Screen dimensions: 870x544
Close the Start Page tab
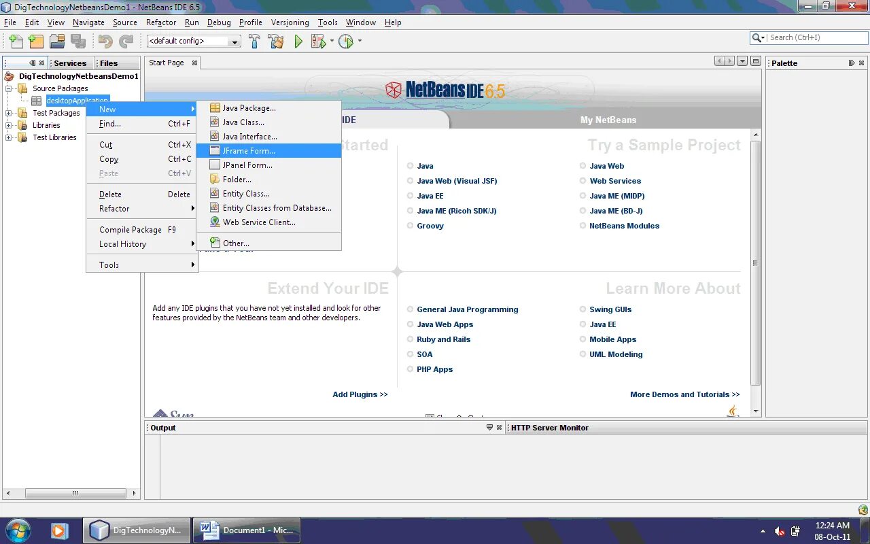(194, 63)
